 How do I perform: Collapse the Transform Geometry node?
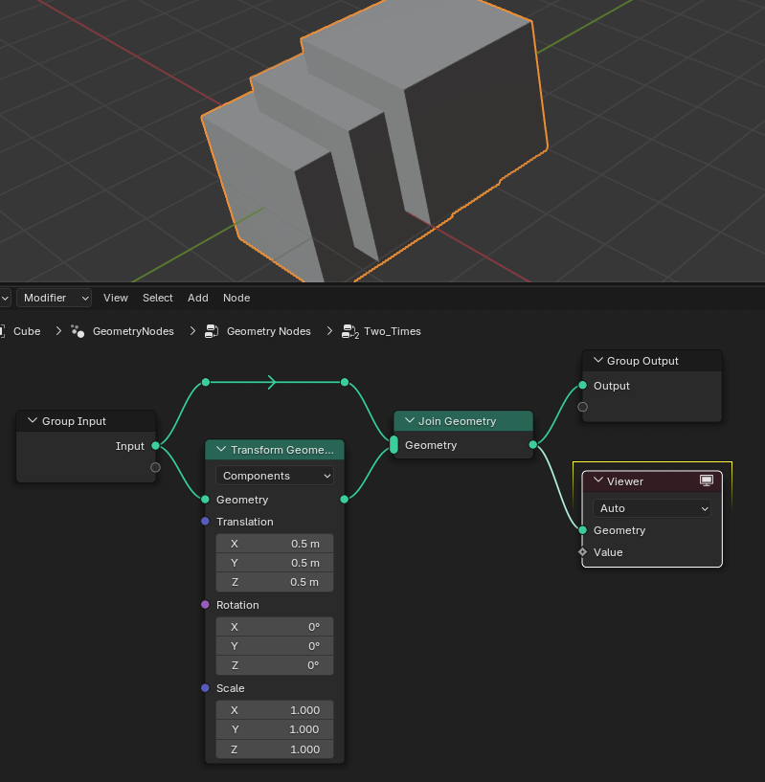pos(221,449)
